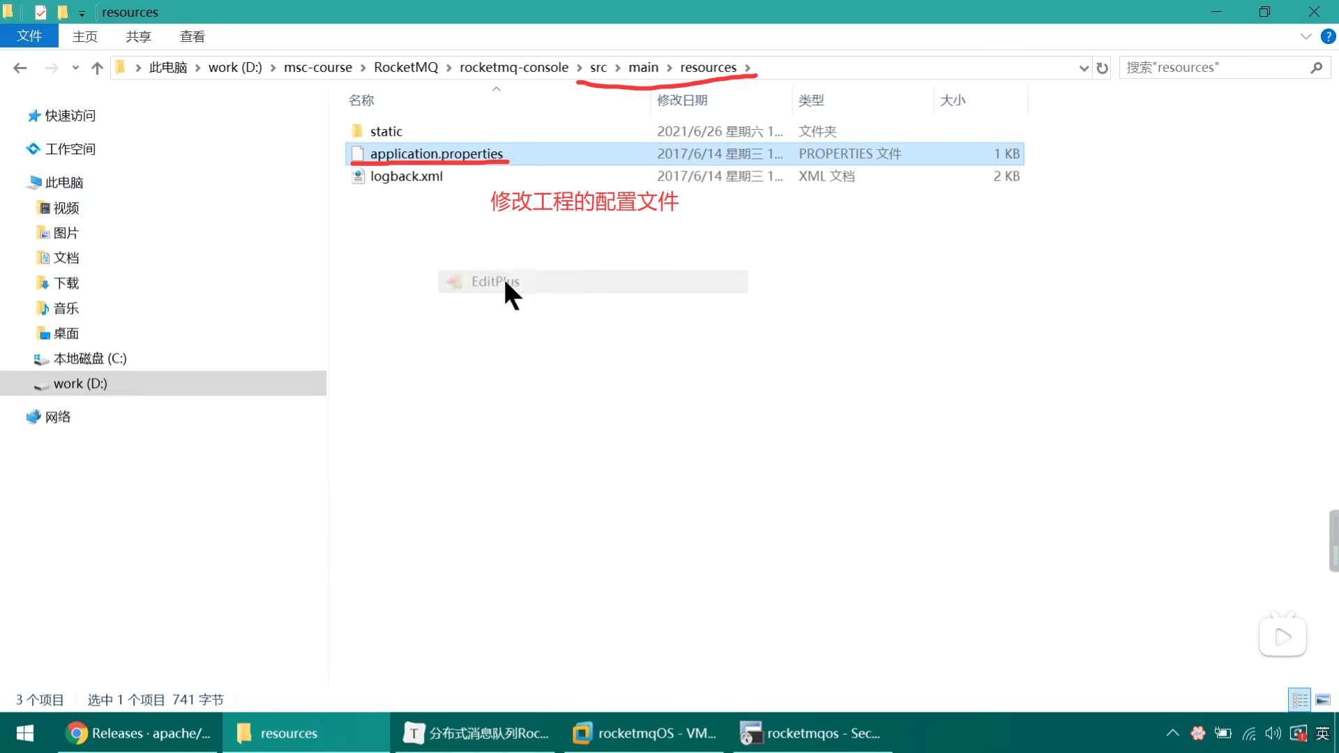Open the 查看 ribbon tab

click(x=192, y=36)
